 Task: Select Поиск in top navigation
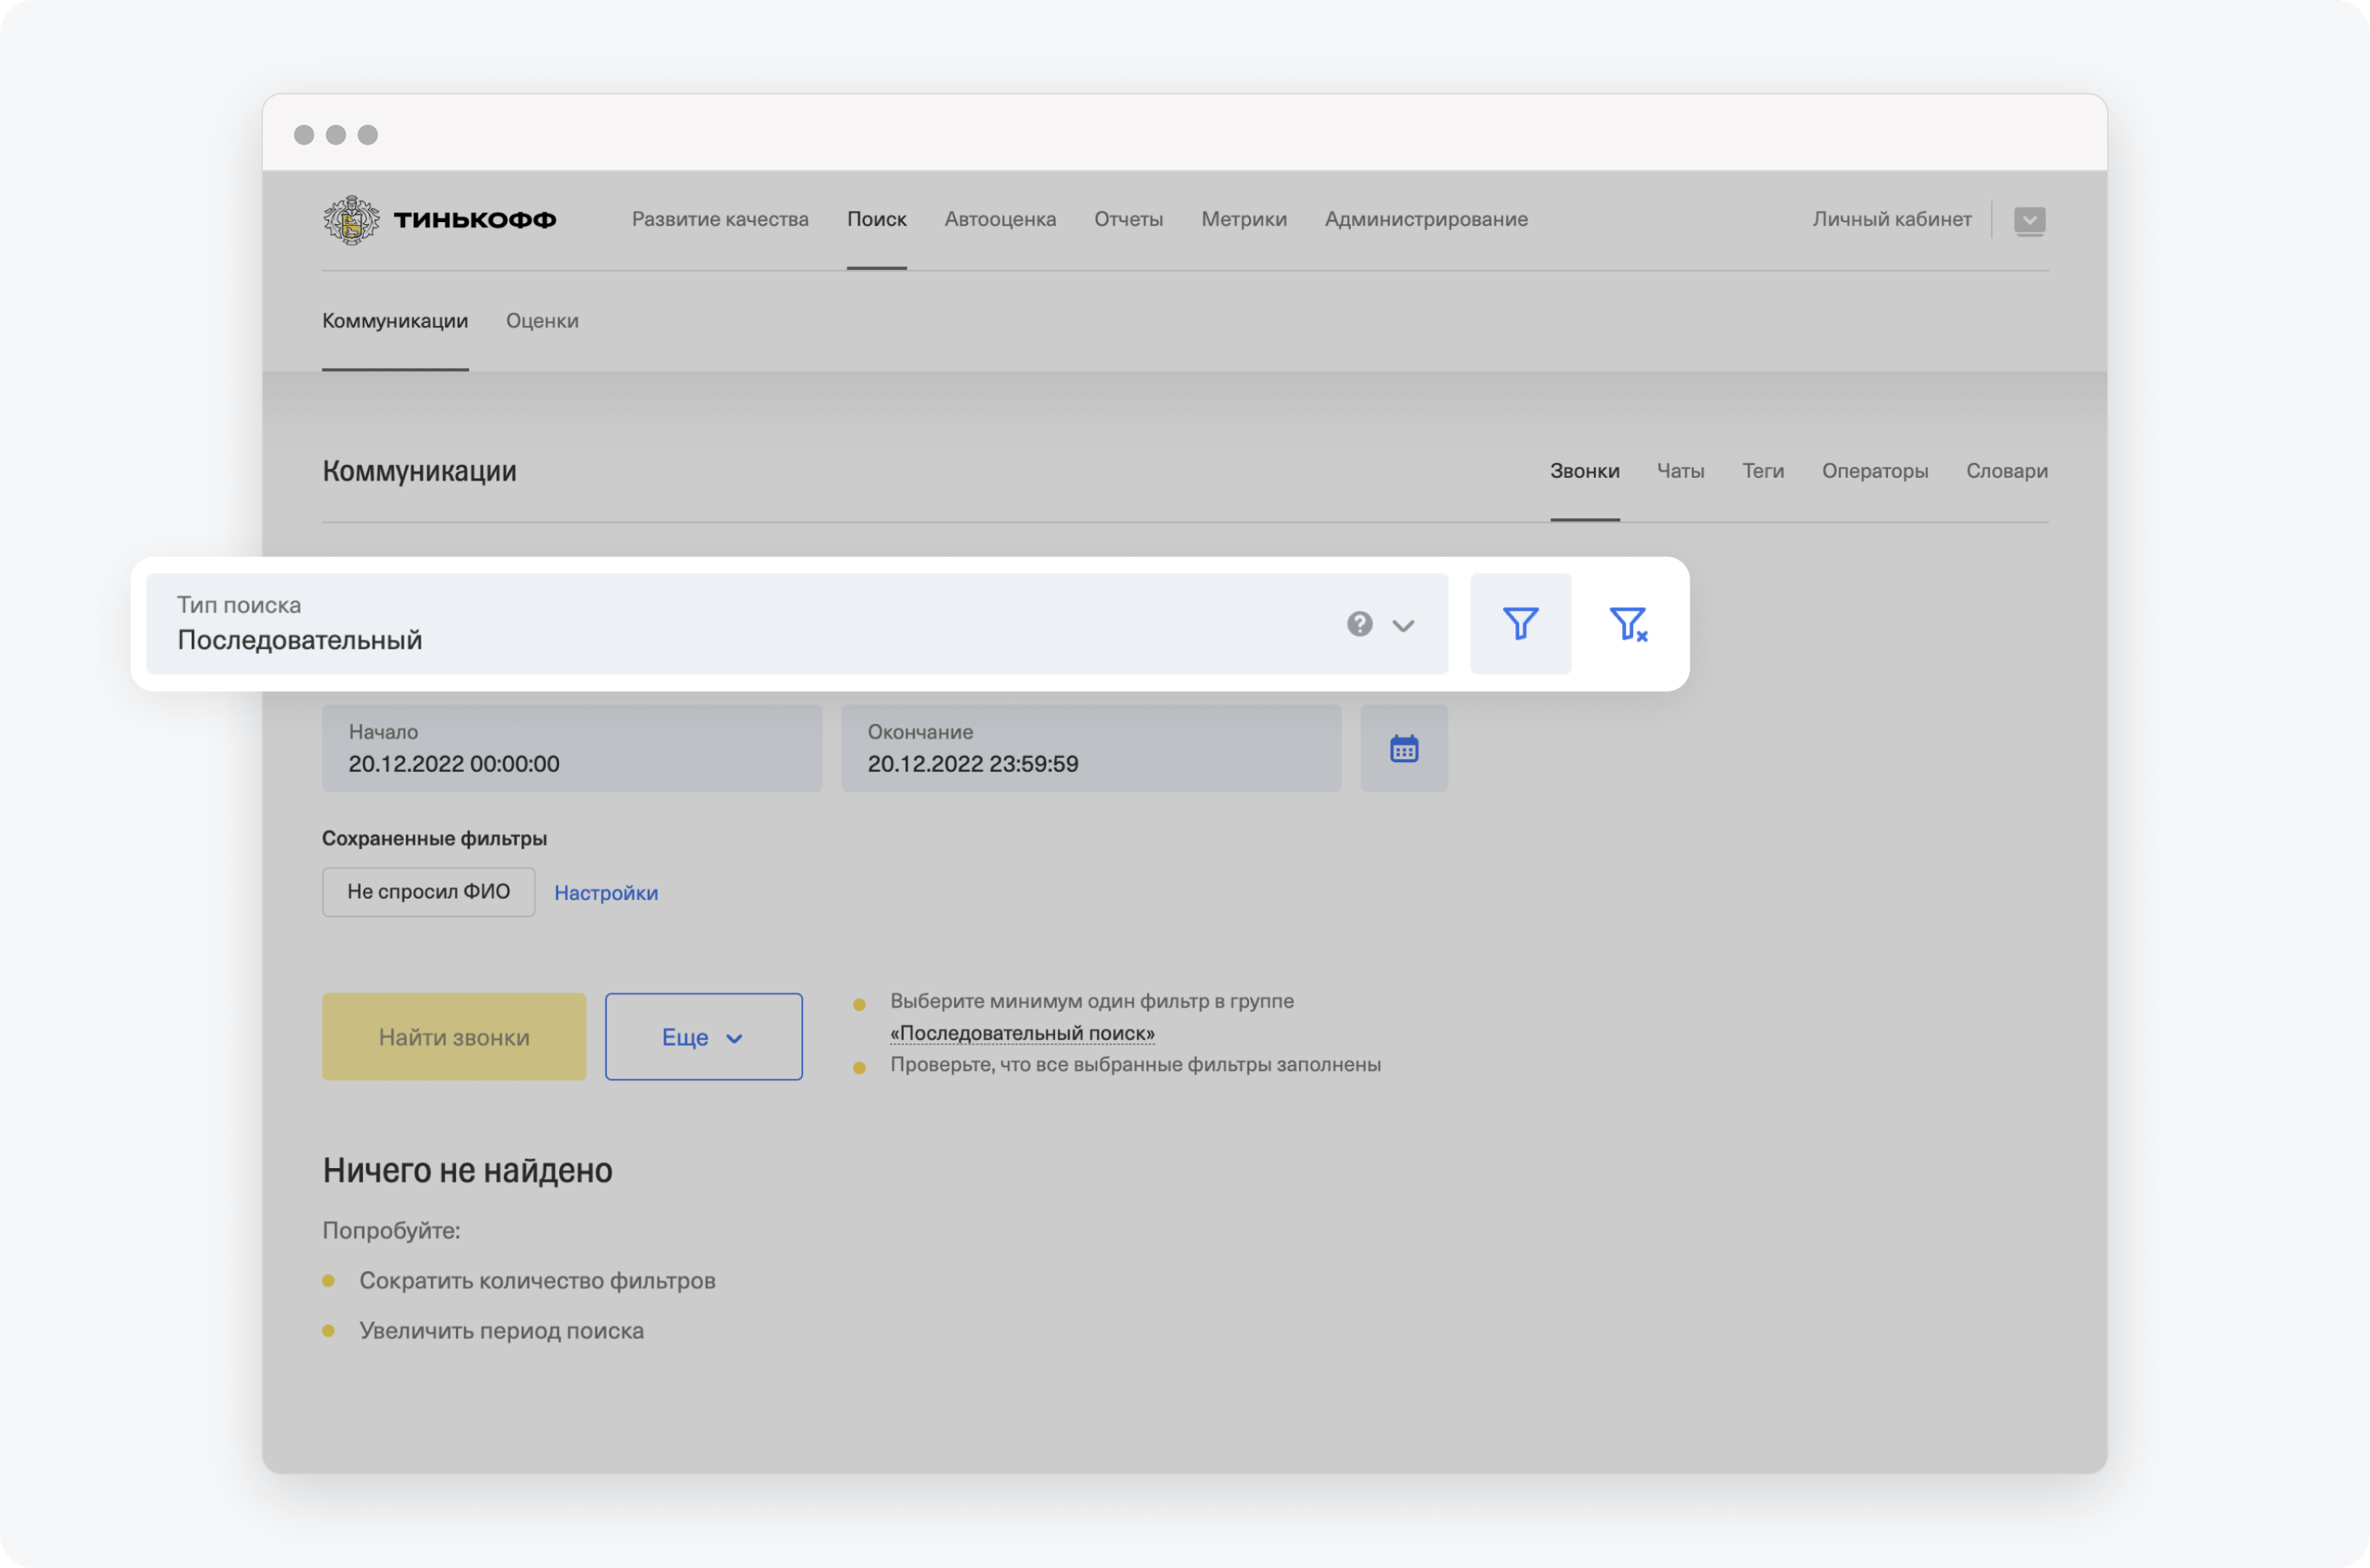pyautogui.click(x=876, y=219)
